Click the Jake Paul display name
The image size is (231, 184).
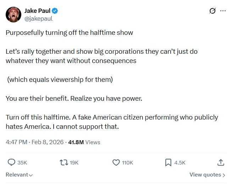click(x=37, y=11)
